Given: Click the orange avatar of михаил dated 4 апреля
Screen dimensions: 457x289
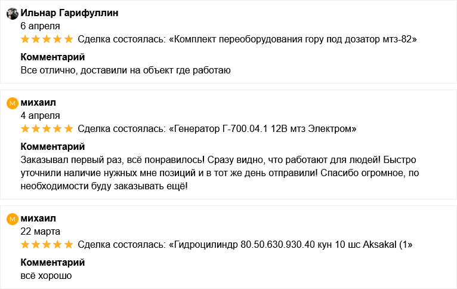Looking at the screenshot, I should pos(12,103).
